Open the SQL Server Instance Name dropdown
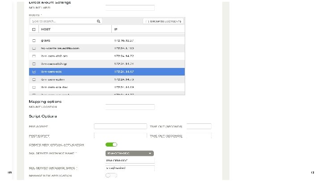The height and width of the screenshot is (181, 322). (130, 153)
